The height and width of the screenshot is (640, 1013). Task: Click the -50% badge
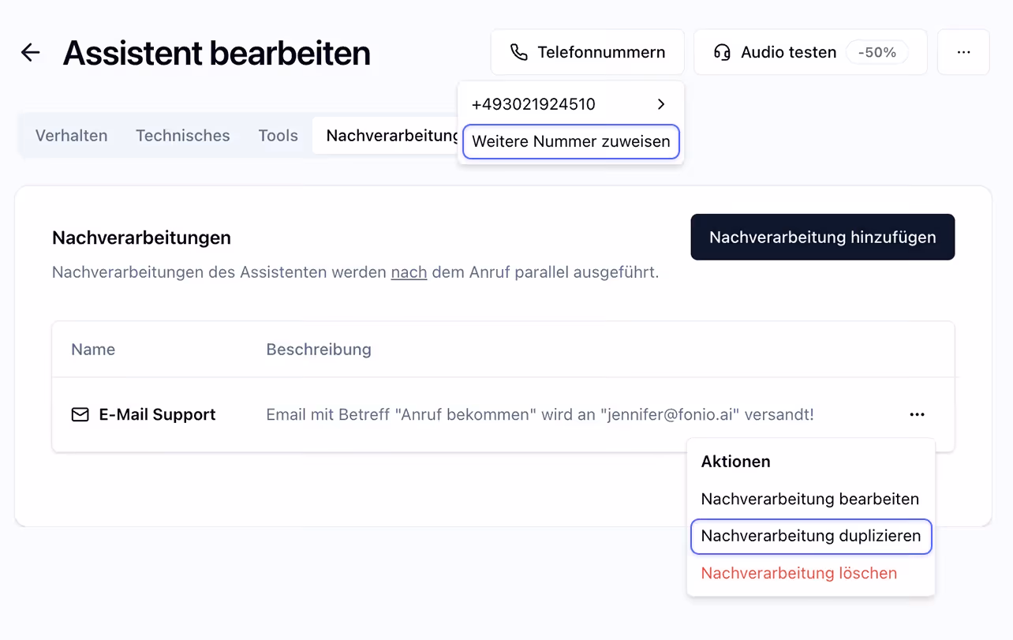[x=877, y=52]
